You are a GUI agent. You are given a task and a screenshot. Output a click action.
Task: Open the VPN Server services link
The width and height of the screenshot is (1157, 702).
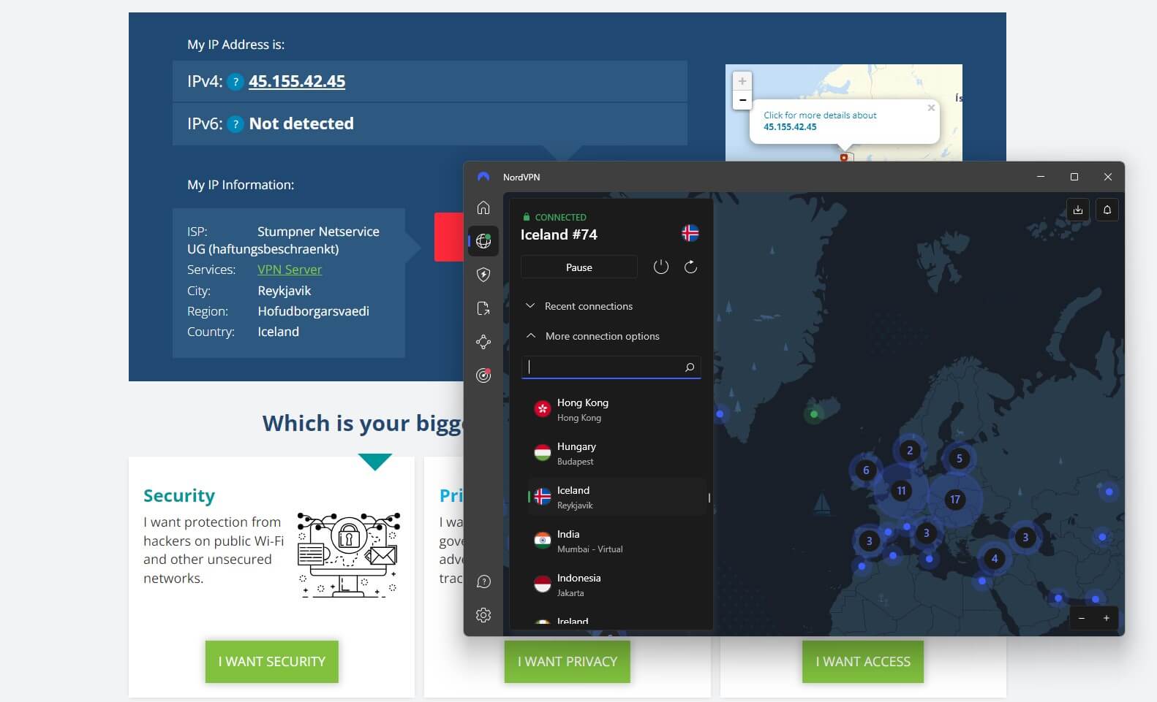(290, 270)
